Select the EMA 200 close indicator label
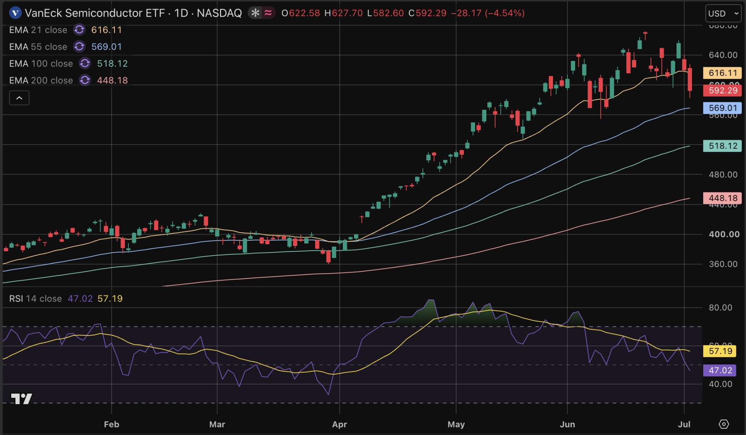This screenshot has width=746, height=435. tap(41, 80)
